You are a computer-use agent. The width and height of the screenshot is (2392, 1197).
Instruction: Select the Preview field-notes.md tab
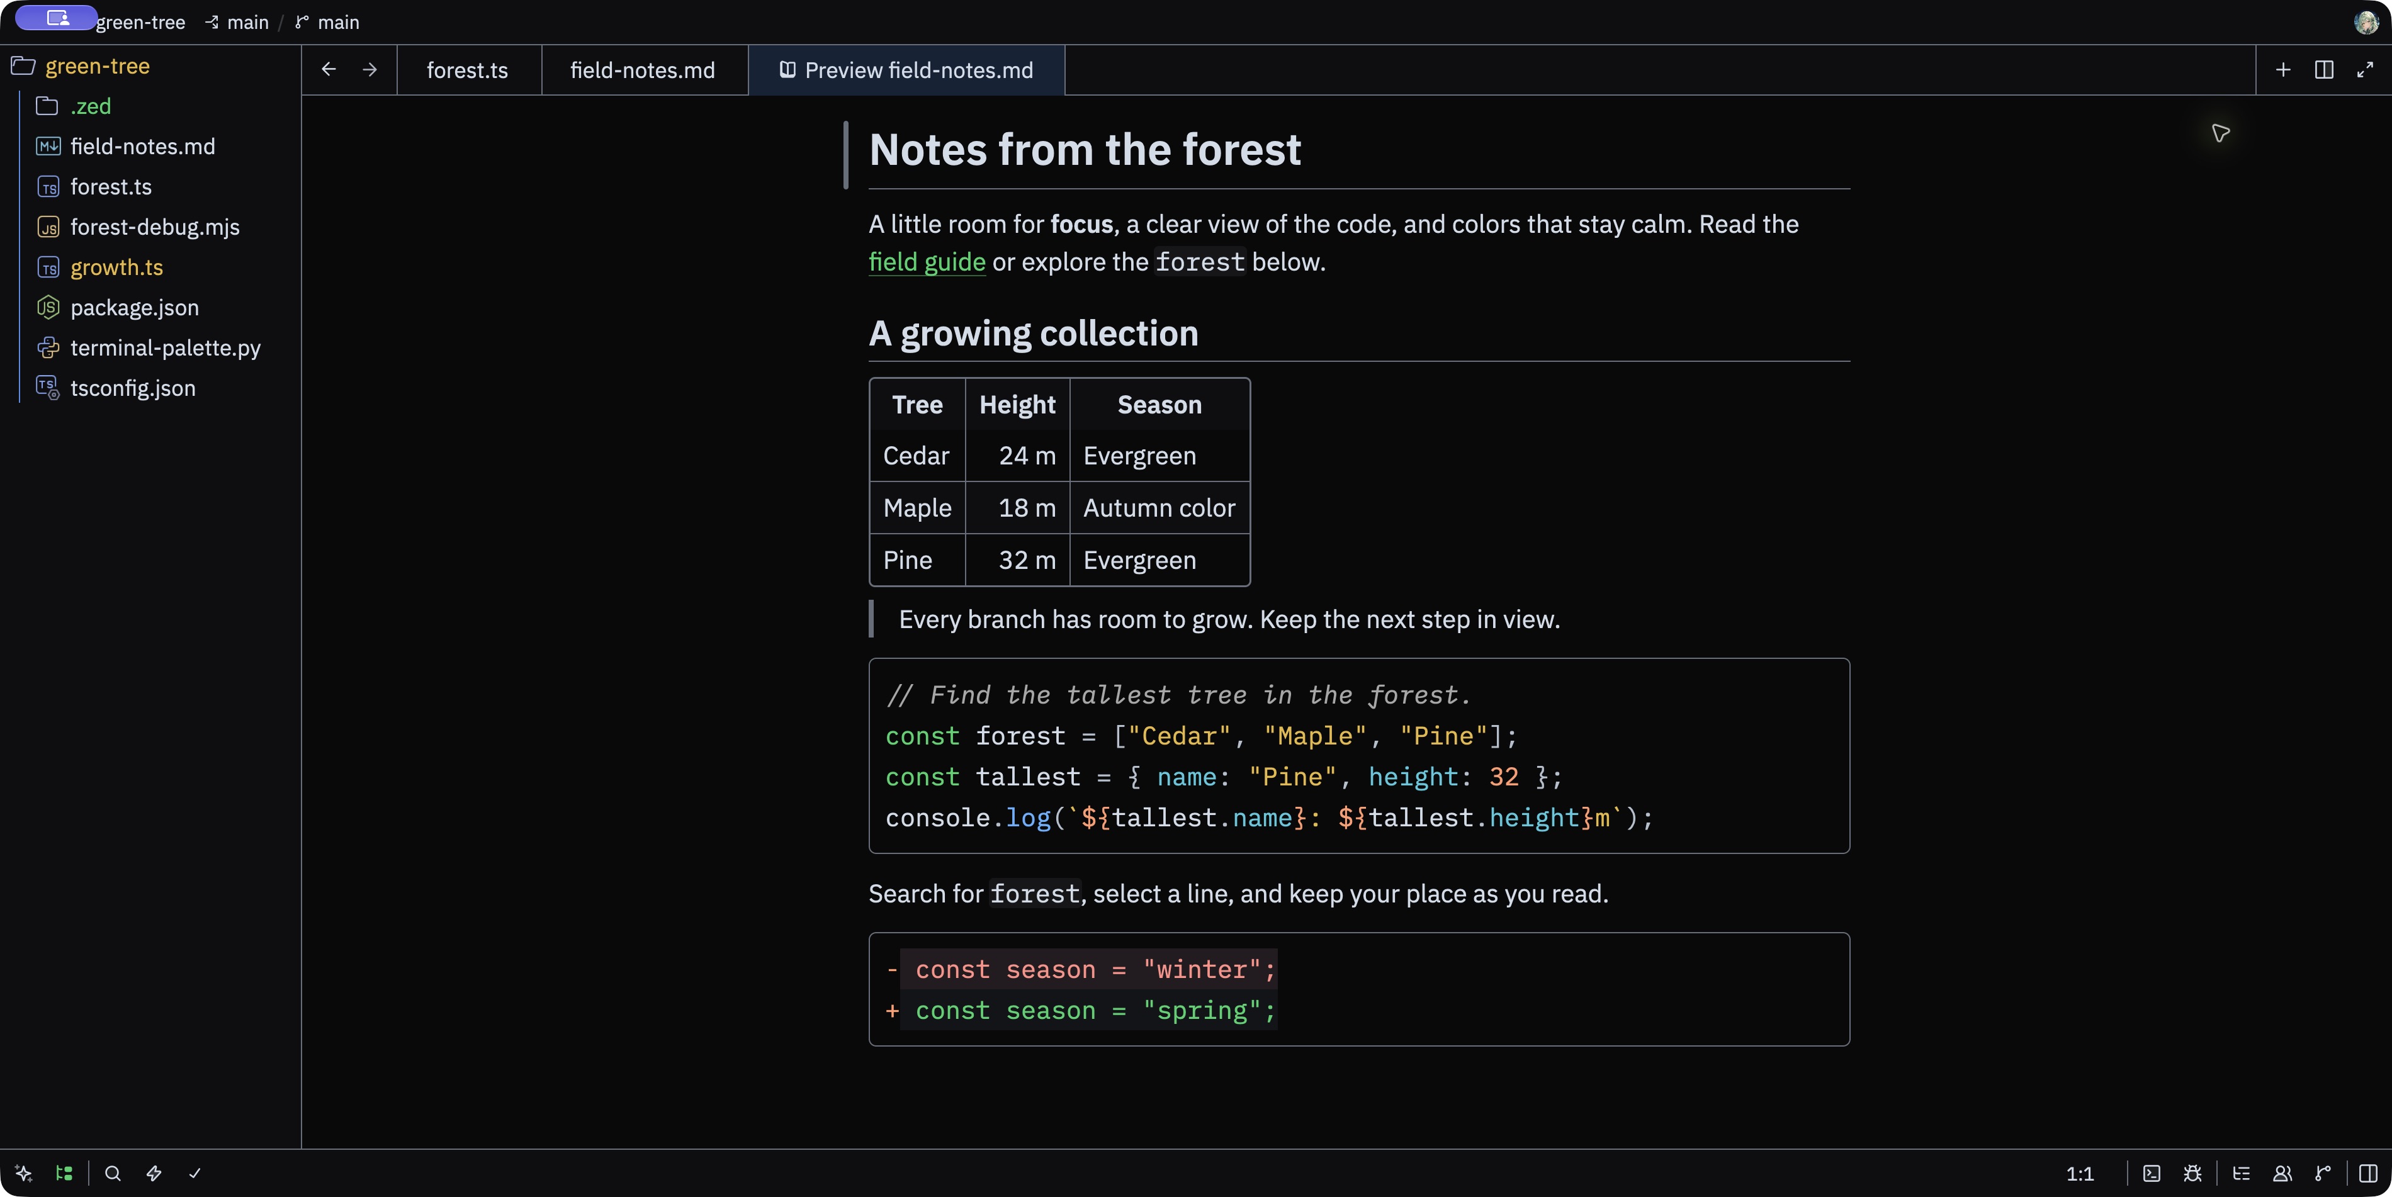(906, 70)
